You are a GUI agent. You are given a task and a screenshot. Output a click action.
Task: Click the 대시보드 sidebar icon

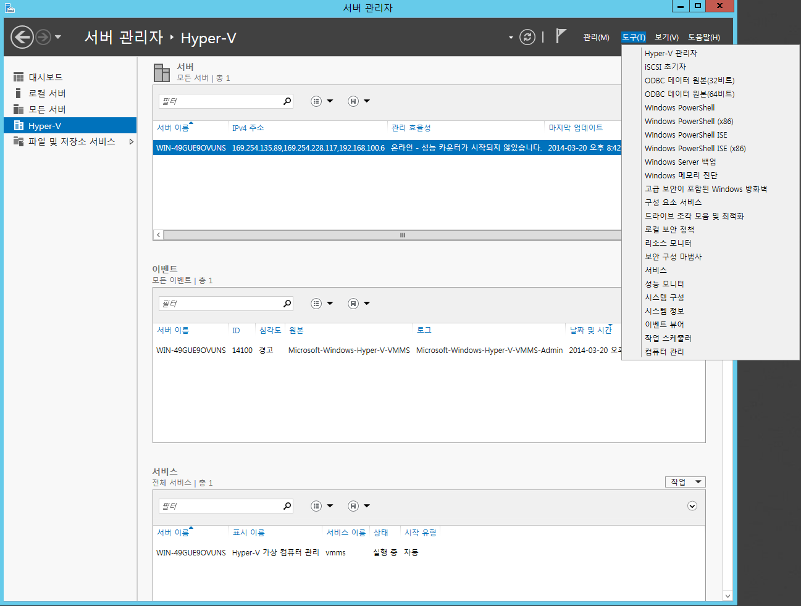19,77
